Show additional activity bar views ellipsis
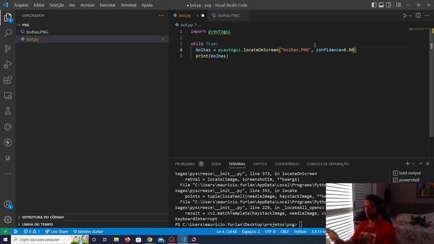This screenshot has height=244, width=434. pos(7,174)
